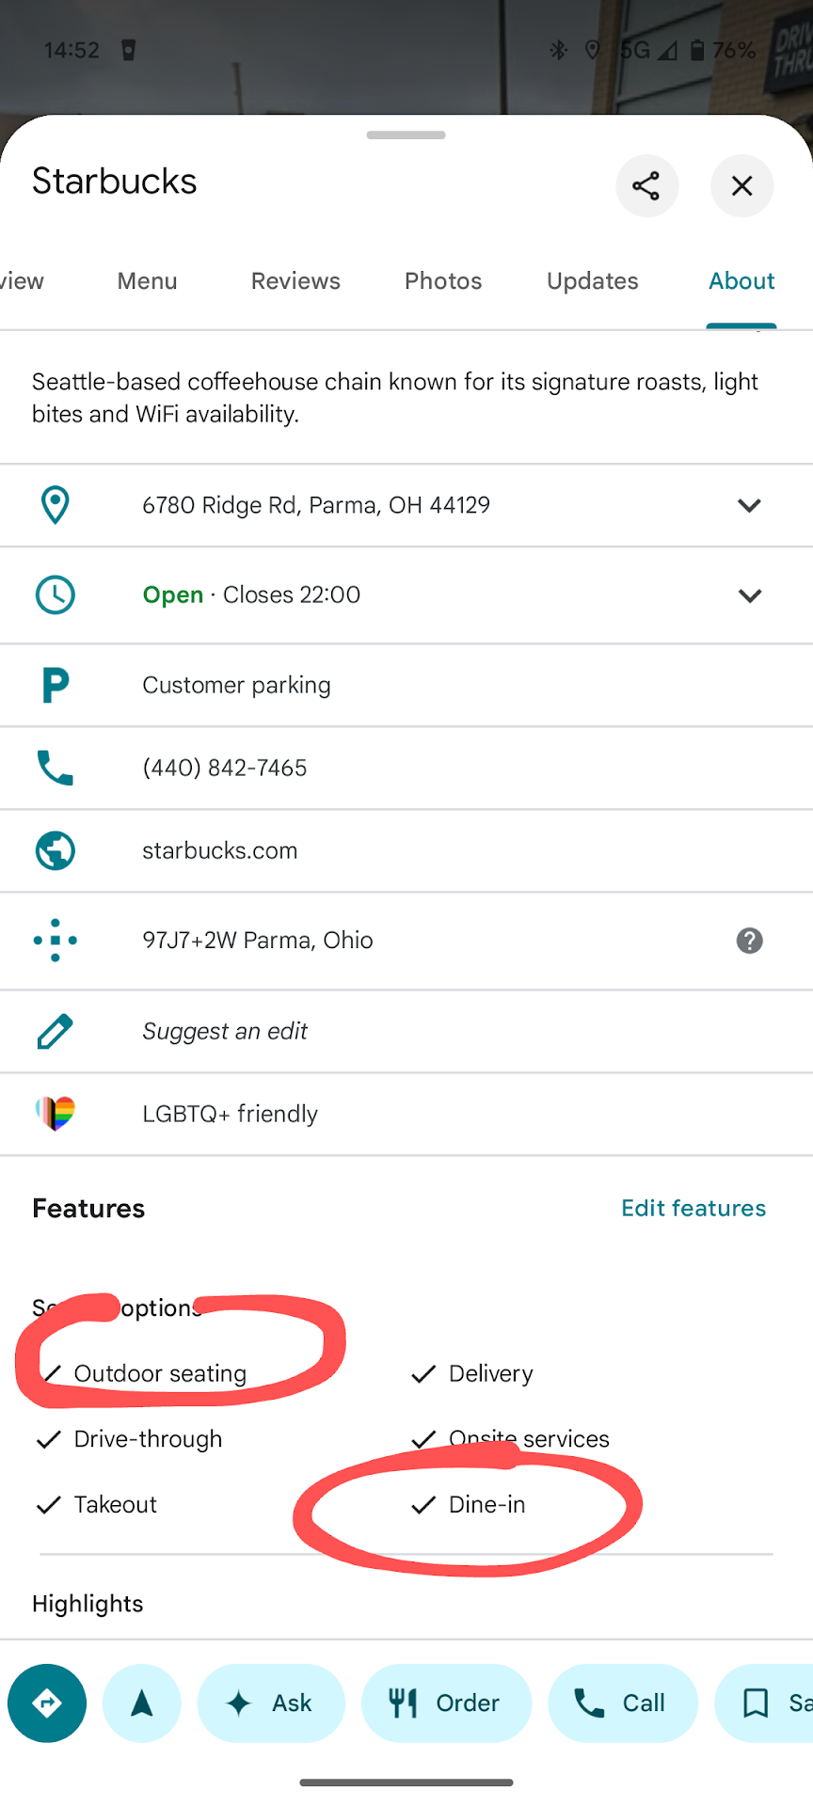813x1806 pixels.
Task: Tap the pencil Suggest an edit icon
Action: coord(56,1031)
